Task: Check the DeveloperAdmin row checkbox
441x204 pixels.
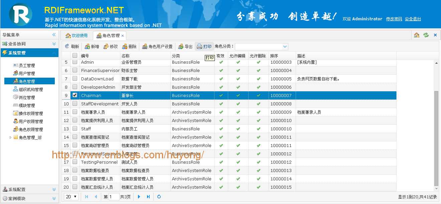Action: pyautogui.click(x=75, y=87)
